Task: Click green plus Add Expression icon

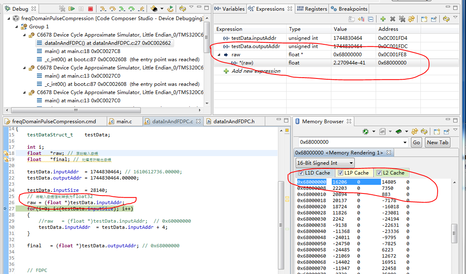Action: click(x=383, y=19)
